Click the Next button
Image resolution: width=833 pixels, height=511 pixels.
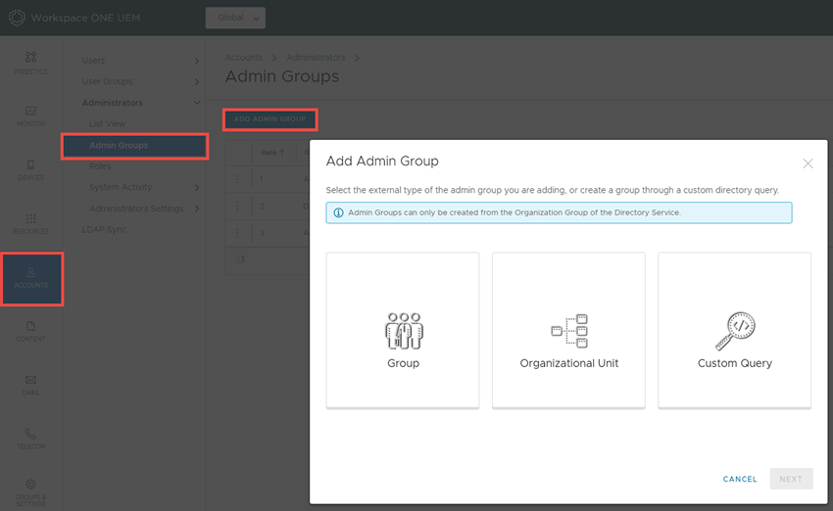[791, 479]
